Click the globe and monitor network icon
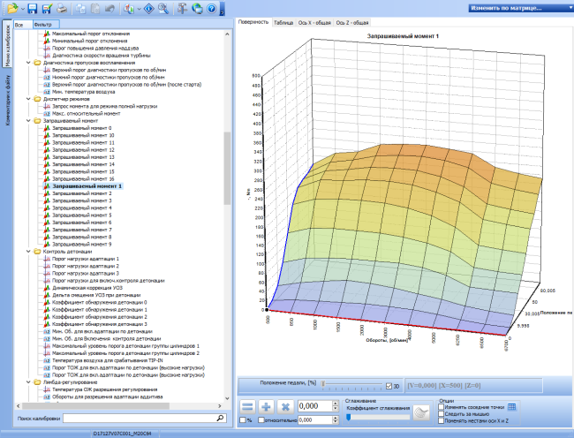The width and height of the screenshot is (574, 438). [x=197, y=9]
